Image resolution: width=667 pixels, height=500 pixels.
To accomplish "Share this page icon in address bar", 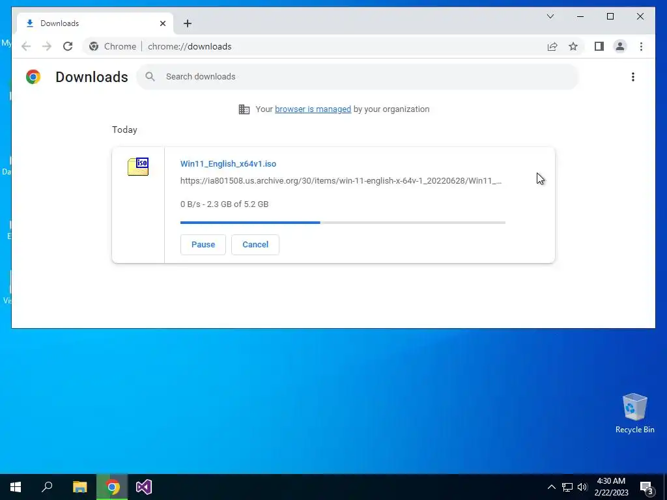I will click(552, 46).
